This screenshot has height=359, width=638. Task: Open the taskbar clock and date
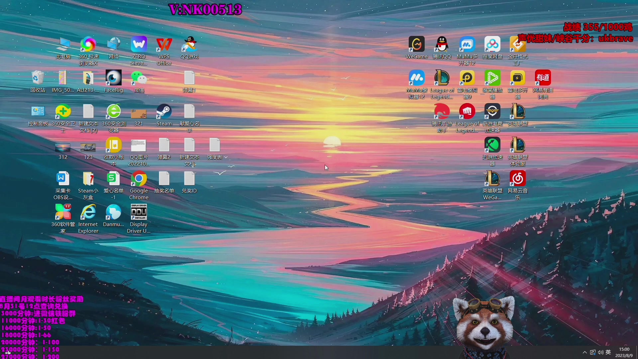[x=624, y=352]
